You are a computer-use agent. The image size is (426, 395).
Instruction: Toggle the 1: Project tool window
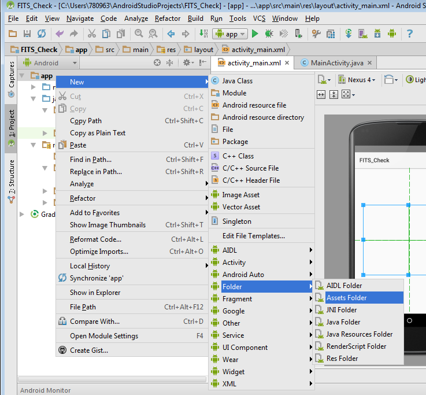click(11, 124)
